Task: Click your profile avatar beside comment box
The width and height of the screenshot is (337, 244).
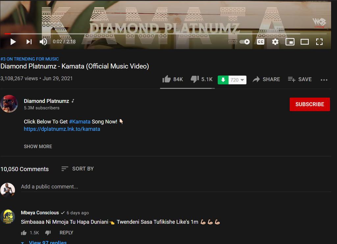Action: tap(8, 190)
